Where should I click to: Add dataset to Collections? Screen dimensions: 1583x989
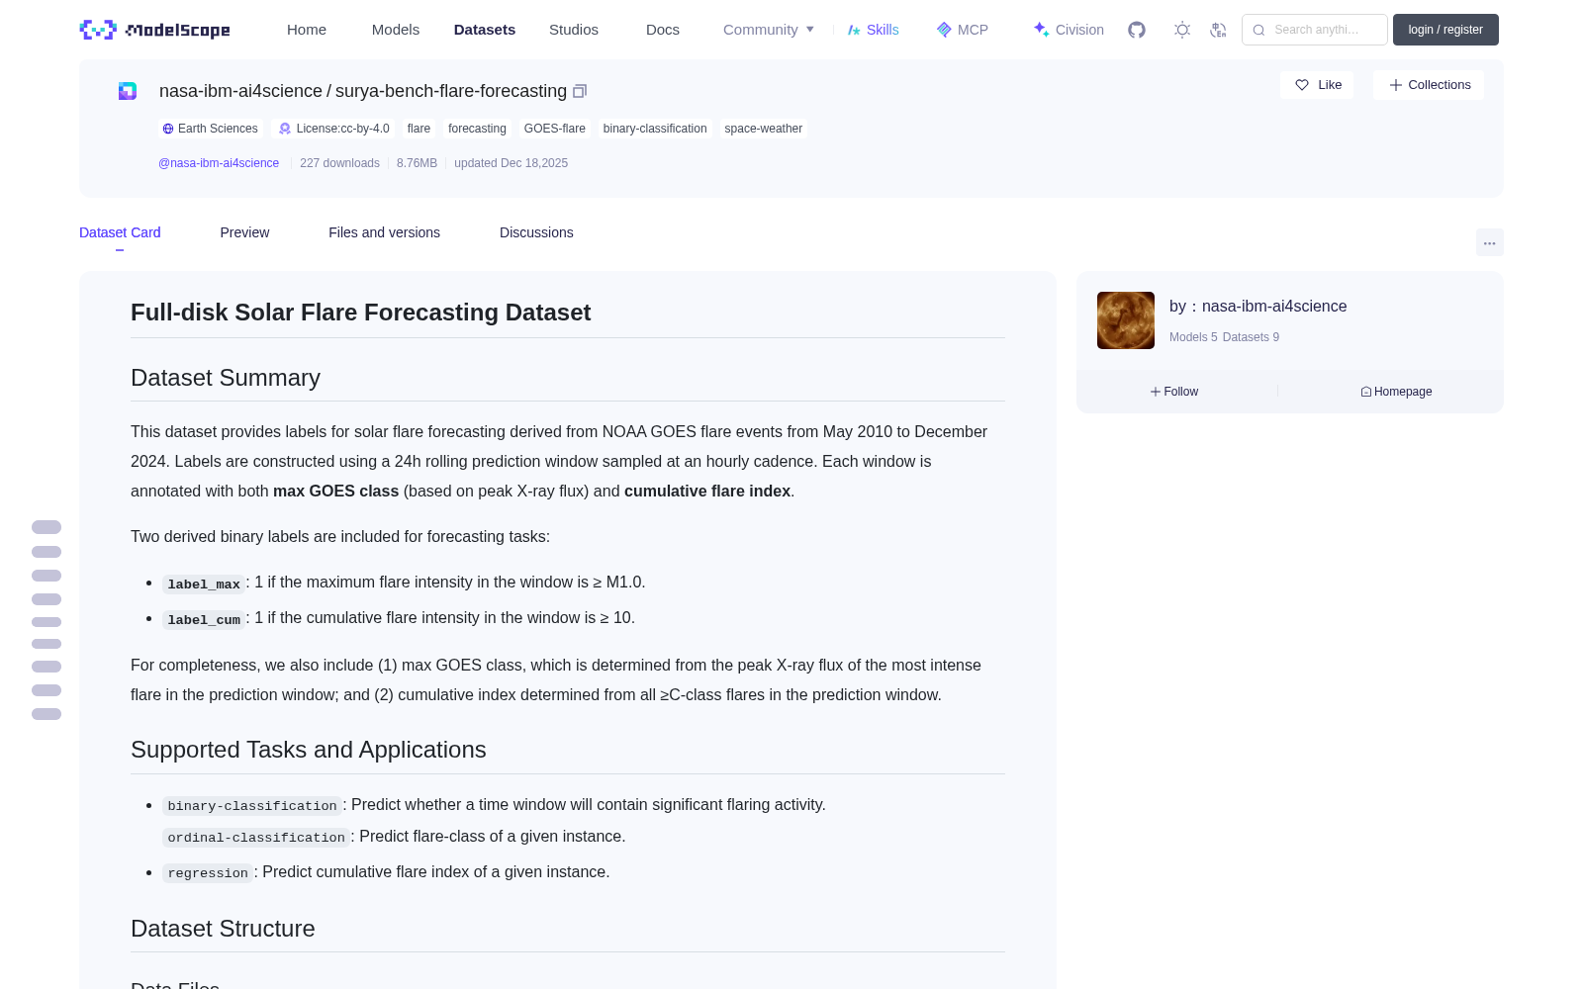[1429, 85]
